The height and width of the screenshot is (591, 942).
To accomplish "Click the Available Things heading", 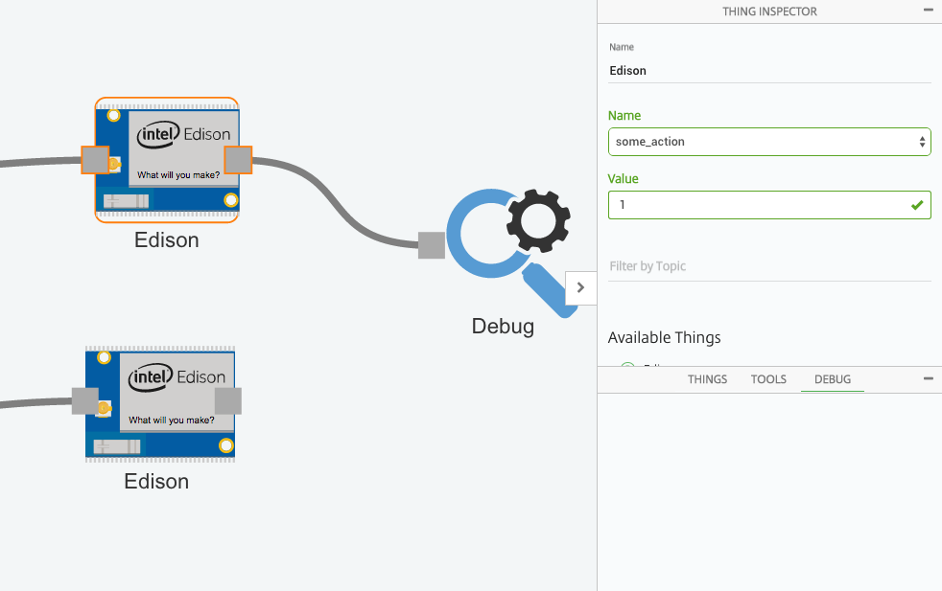I will click(x=665, y=338).
